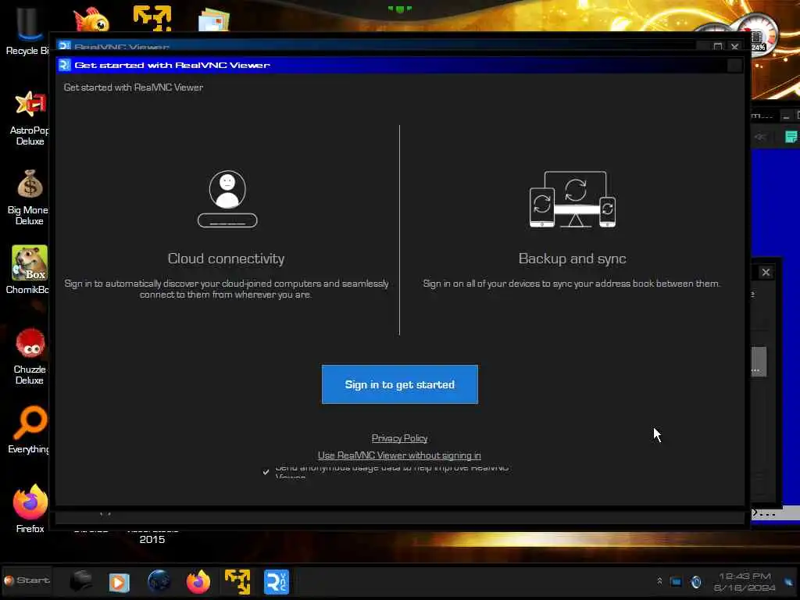Open the media player taskbar icon
Screen dimensions: 800x600
click(x=119, y=582)
